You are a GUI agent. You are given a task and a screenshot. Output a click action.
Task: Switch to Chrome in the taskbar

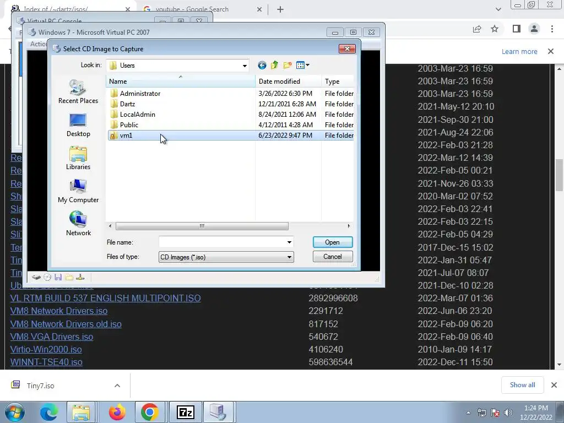(150, 412)
